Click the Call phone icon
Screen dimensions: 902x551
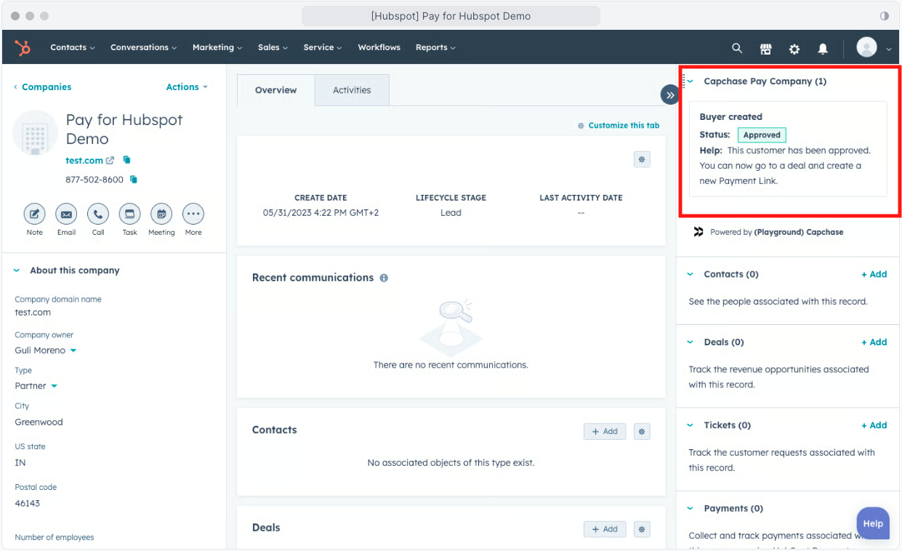(98, 214)
